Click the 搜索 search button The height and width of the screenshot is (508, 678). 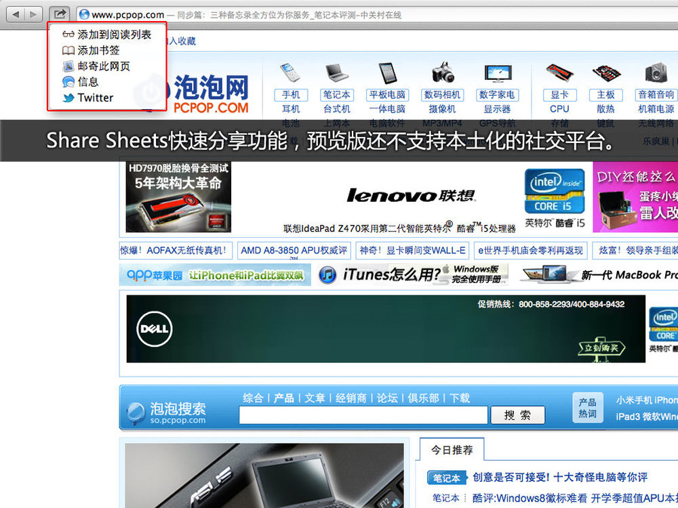(x=517, y=416)
